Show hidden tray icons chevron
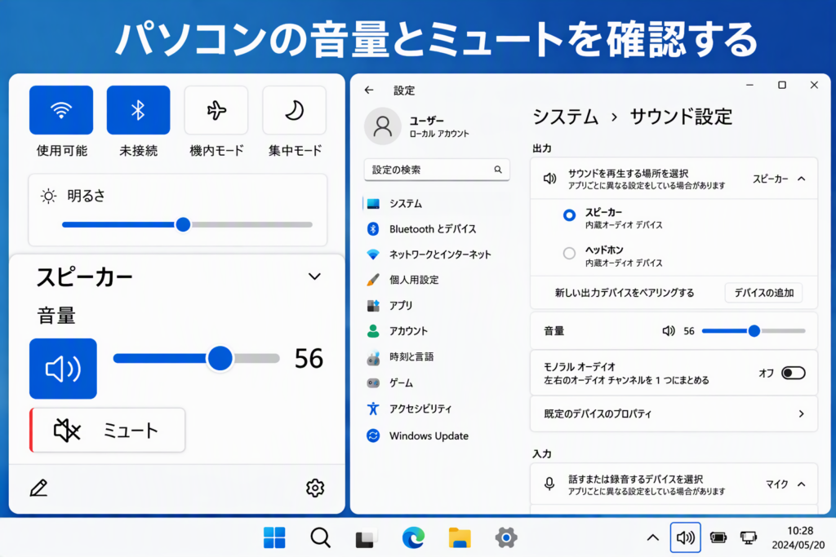Image resolution: width=836 pixels, height=557 pixels. (652, 537)
